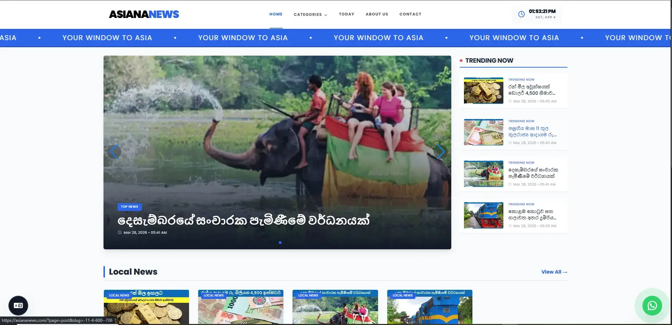Open the Contact page link
672x325 pixels.
(410, 14)
